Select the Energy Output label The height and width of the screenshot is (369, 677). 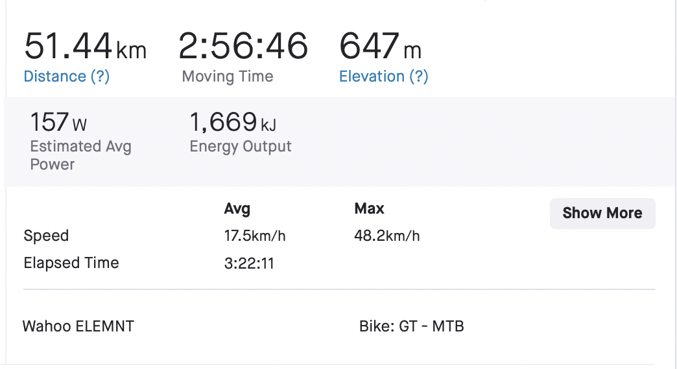click(x=241, y=146)
